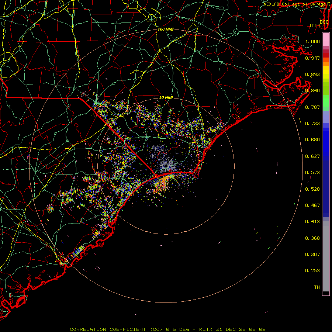Image resolution: width=332 pixels, height=332 pixels.
Task: Click the 0.307 legend value
Action: click(312, 254)
